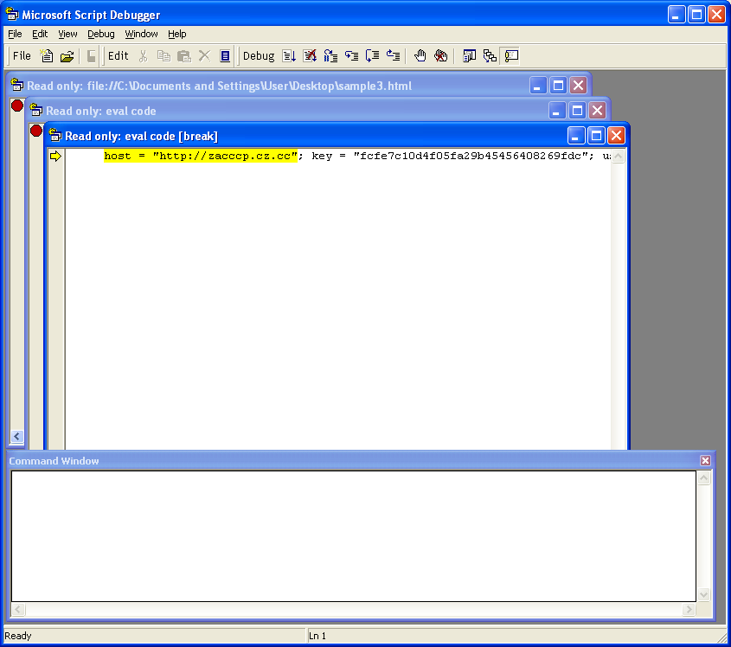Click the Stop Debugging toolbar icon

(310, 56)
